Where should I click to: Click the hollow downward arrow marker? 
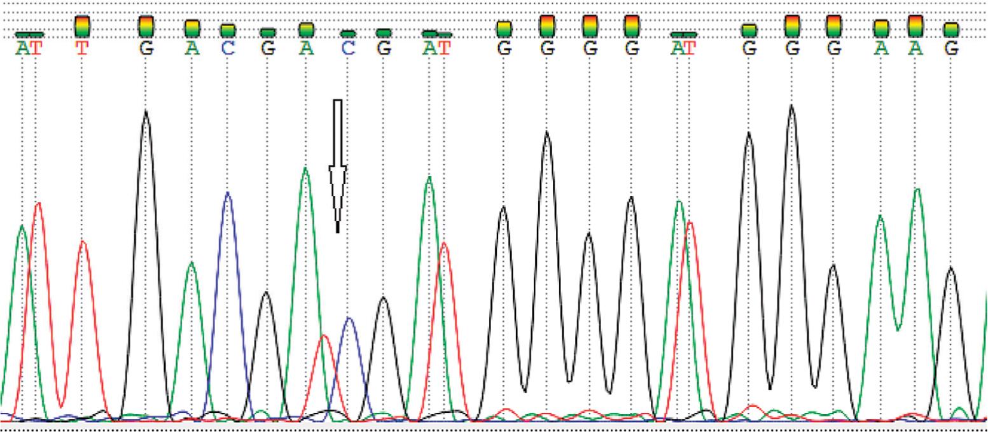click(337, 167)
